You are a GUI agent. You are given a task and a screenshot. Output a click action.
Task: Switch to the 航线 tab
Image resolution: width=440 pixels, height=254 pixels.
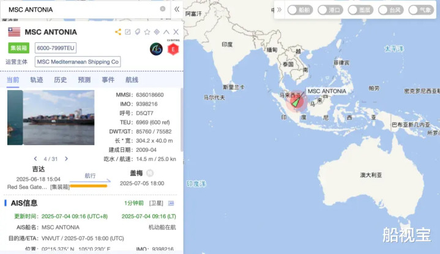coord(132,80)
